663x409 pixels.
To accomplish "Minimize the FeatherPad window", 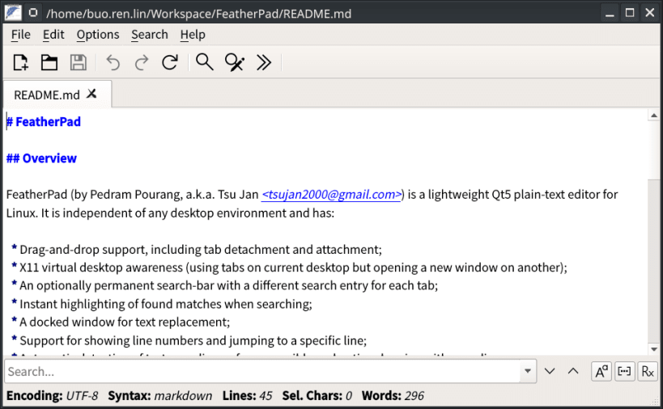I will click(610, 13).
